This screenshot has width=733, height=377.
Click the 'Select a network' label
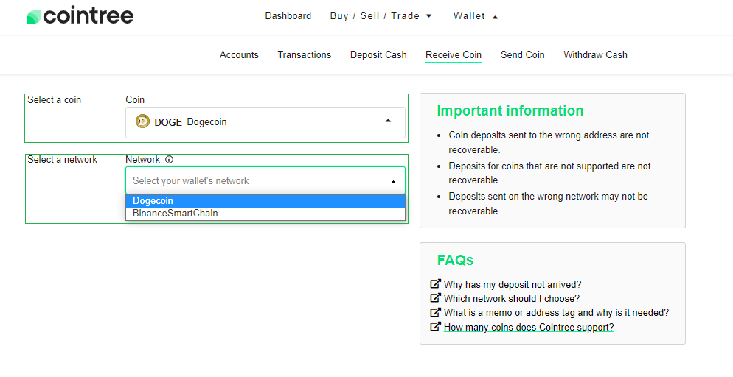coord(62,160)
